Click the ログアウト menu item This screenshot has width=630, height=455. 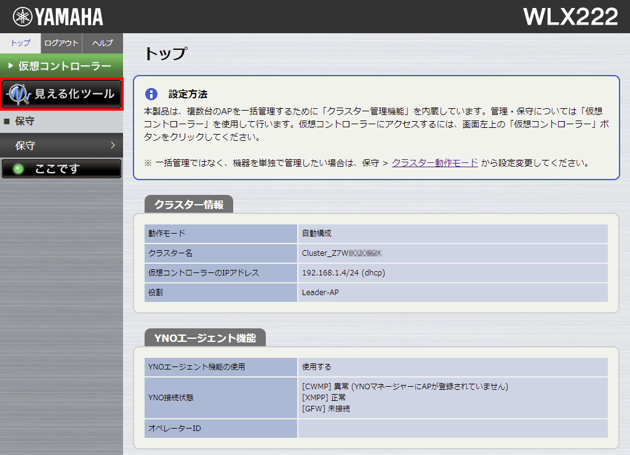pos(61,43)
